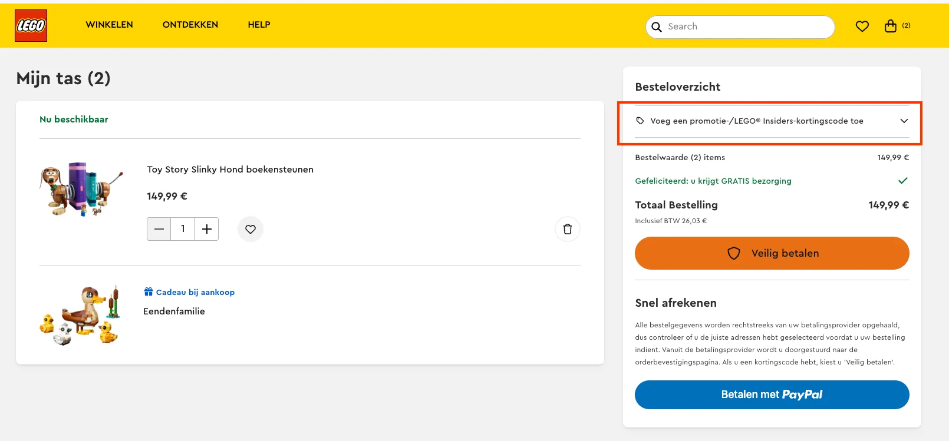949x441 pixels.
Task: Click the shield icon on Veilig betalen
Action: point(734,253)
